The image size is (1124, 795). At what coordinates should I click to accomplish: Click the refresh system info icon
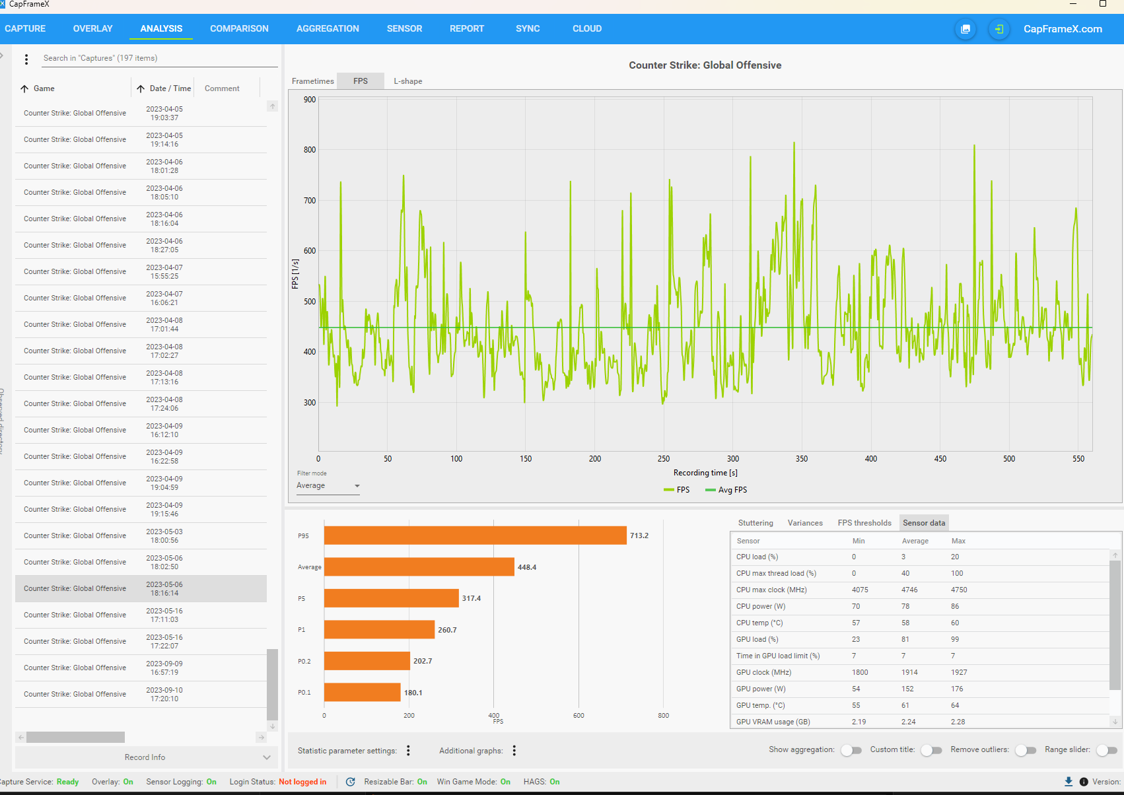pyautogui.click(x=351, y=782)
